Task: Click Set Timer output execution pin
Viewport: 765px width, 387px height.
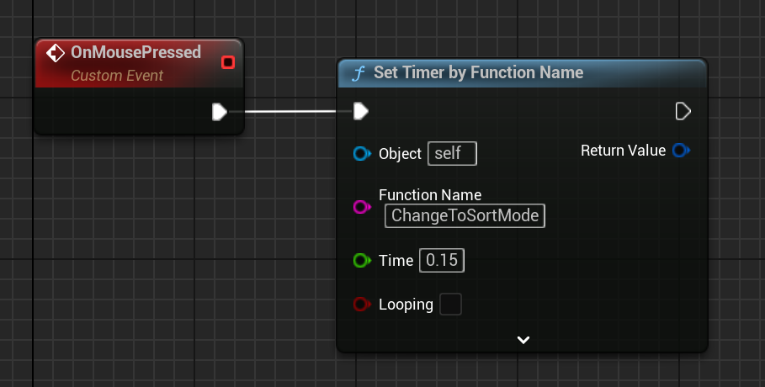Action: pyautogui.click(x=683, y=111)
